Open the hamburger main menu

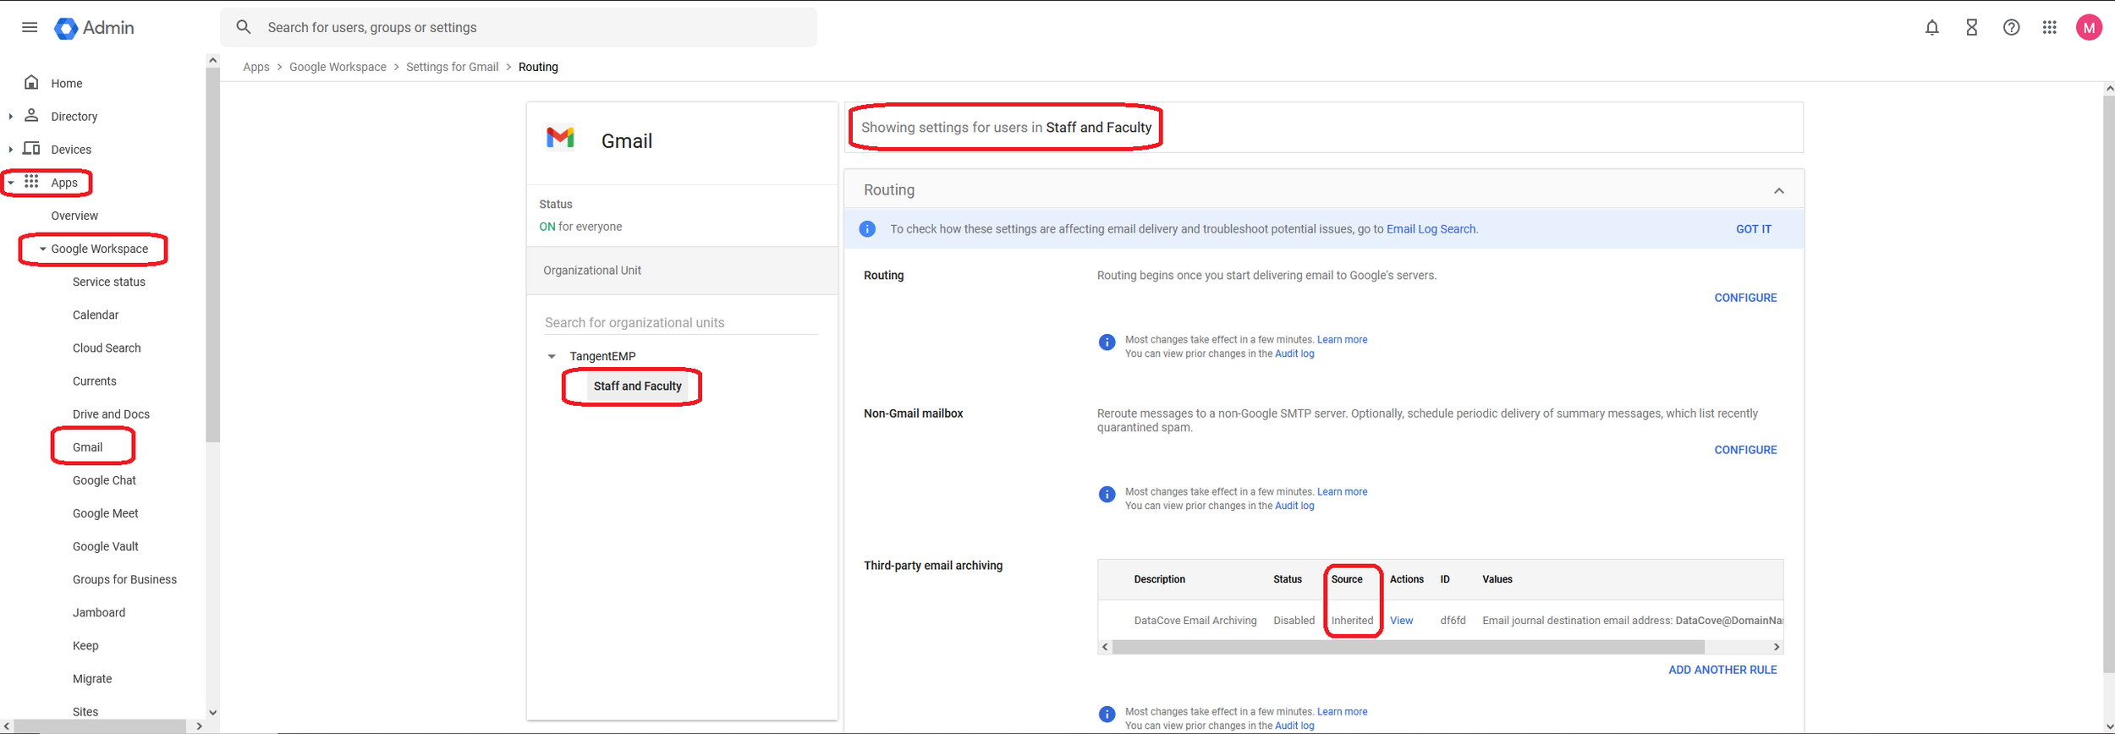coord(30,27)
